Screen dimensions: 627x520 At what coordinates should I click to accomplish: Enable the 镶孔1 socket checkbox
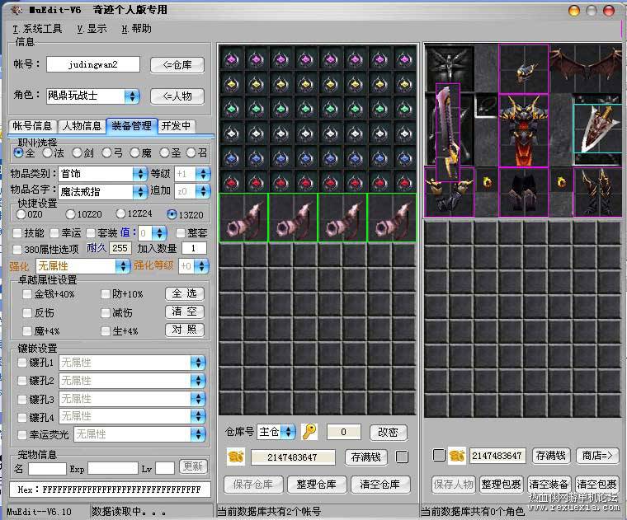tap(22, 363)
